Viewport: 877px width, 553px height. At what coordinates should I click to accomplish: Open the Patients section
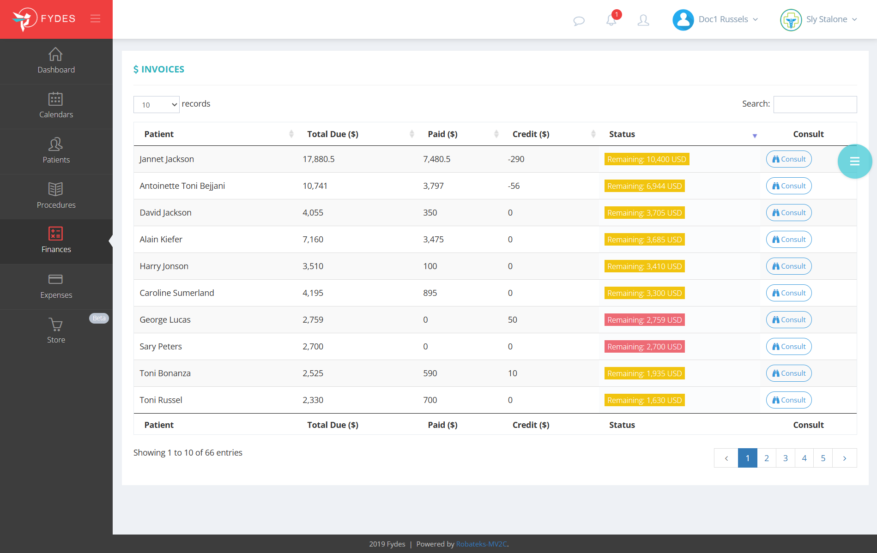[56, 150]
